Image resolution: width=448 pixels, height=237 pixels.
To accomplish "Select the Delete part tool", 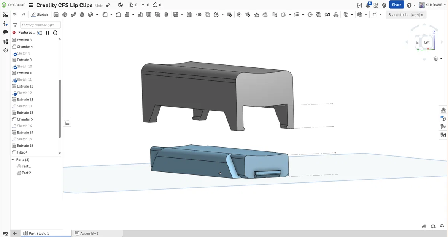I will coord(229,14).
